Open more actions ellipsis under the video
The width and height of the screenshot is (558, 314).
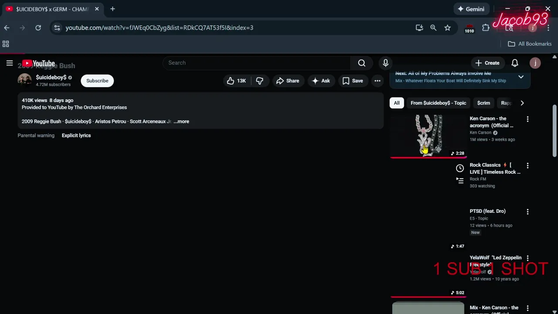click(x=378, y=81)
